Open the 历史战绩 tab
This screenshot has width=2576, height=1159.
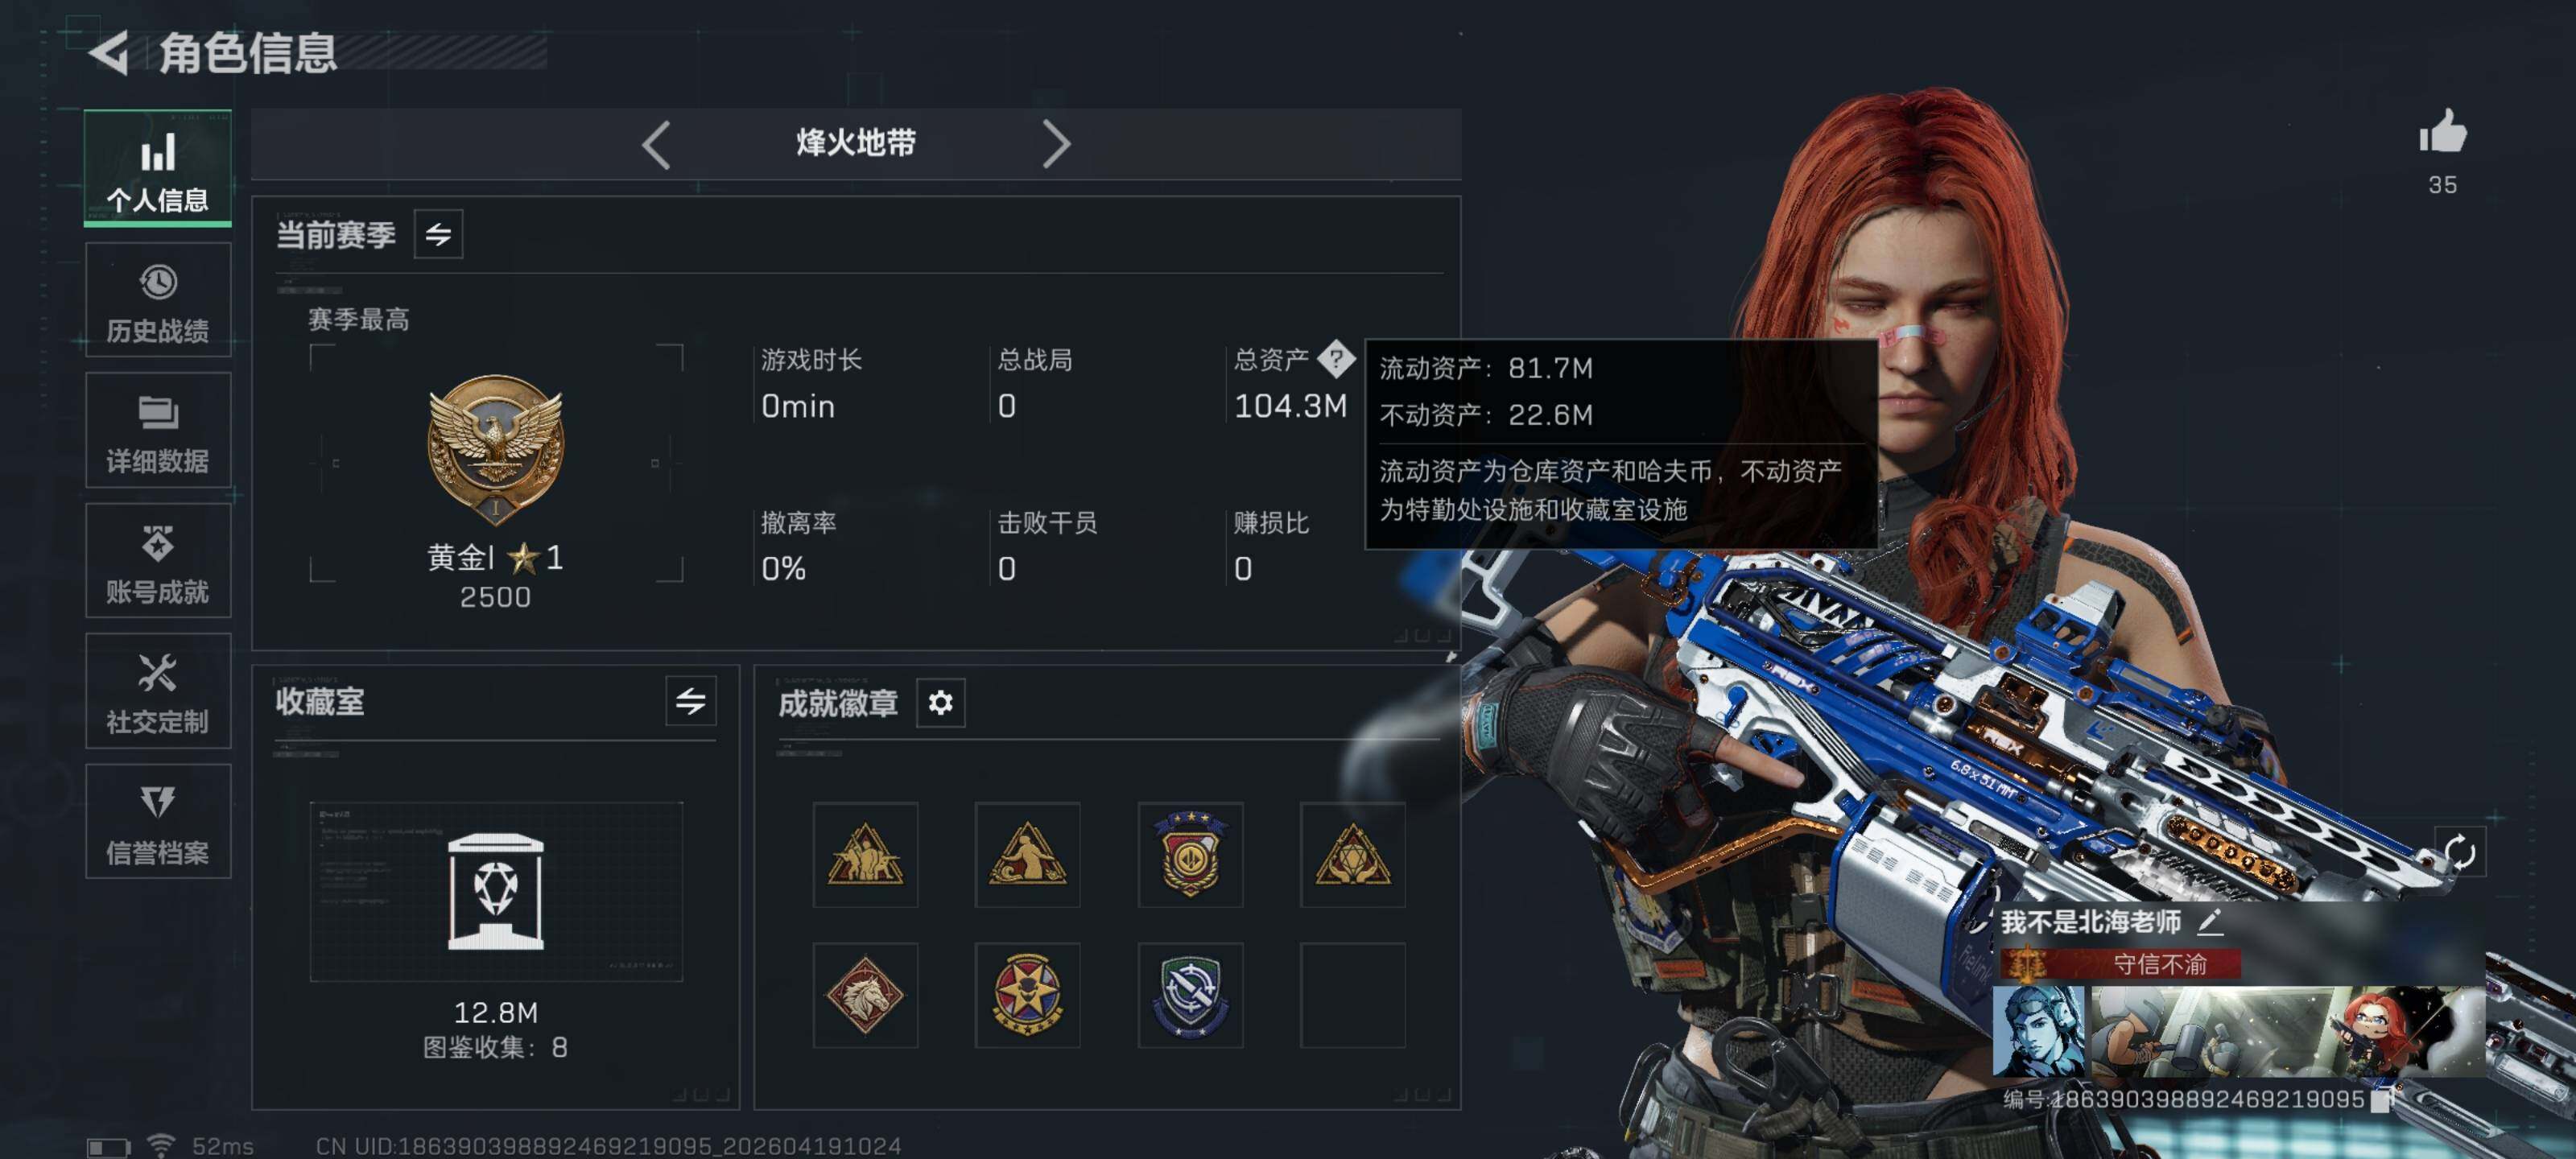(158, 300)
